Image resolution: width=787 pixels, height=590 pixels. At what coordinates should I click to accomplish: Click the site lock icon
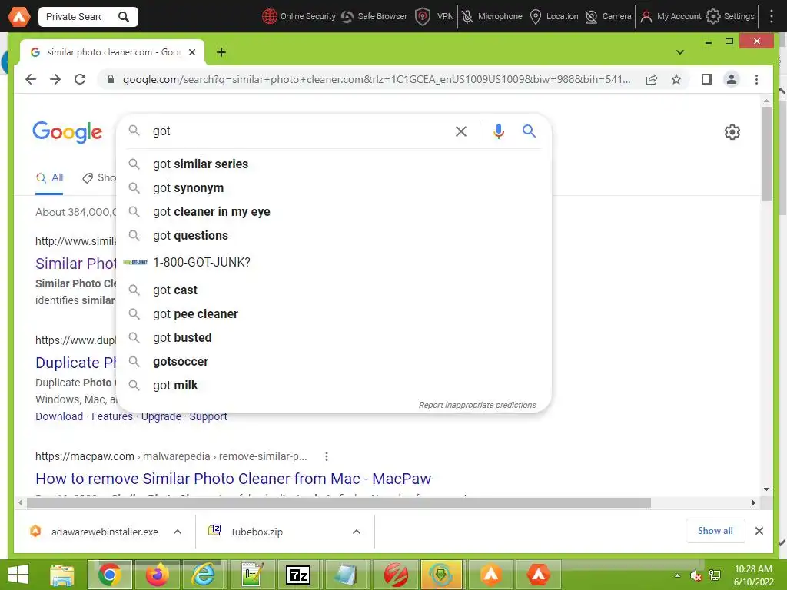tap(111, 79)
